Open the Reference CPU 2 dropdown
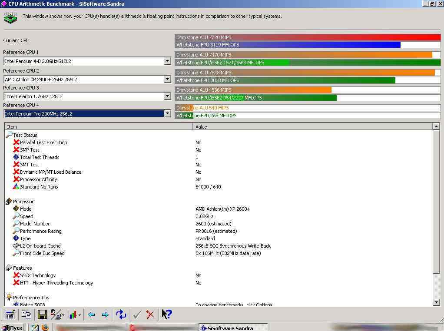 pos(167,79)
